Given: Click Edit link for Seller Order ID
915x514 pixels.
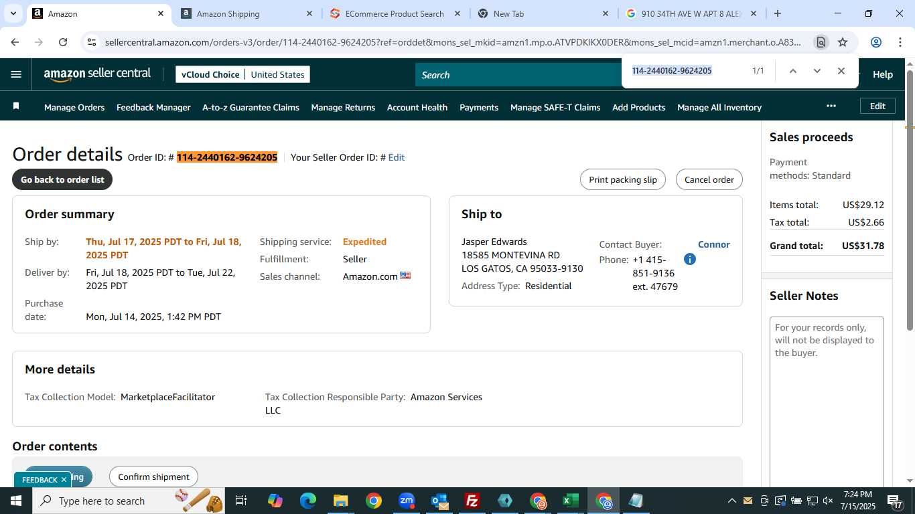Looking at the screenshot, I should [397, 157].
